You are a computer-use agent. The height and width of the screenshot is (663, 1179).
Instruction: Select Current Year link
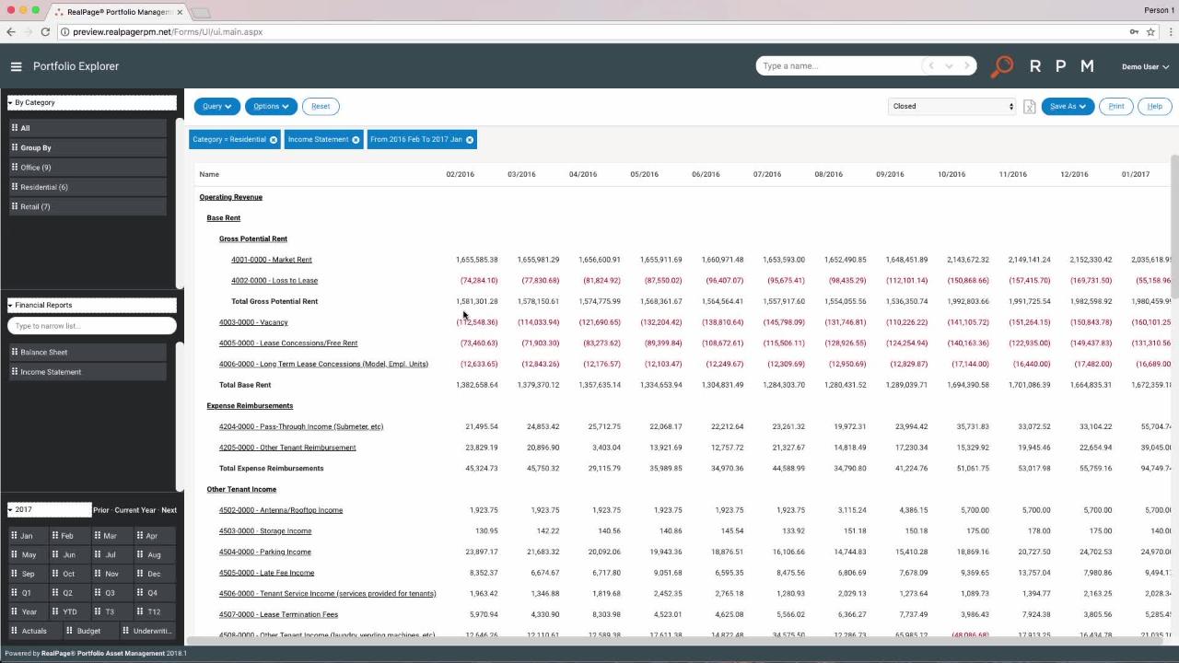click(x=135, y=510)
